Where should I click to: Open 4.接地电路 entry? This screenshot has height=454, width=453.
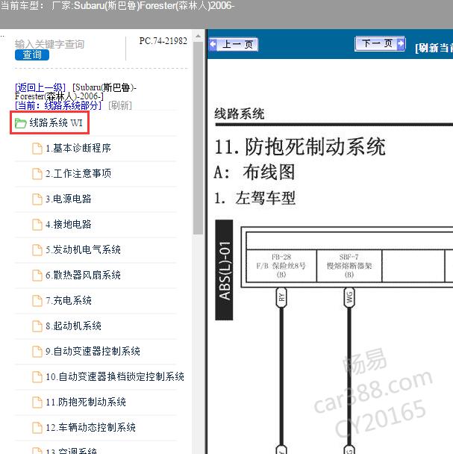click(69, 225)
